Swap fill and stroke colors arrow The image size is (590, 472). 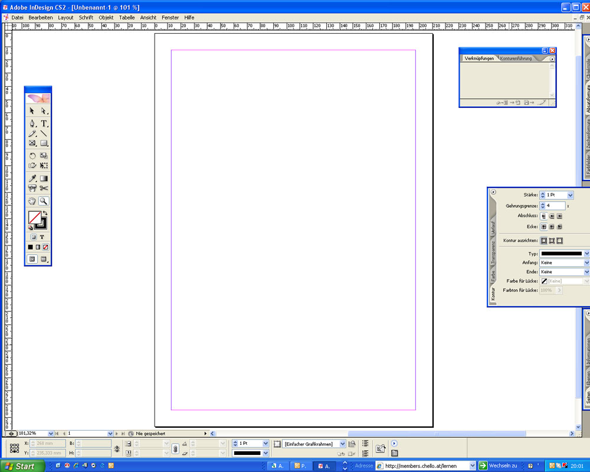(45, 213)
